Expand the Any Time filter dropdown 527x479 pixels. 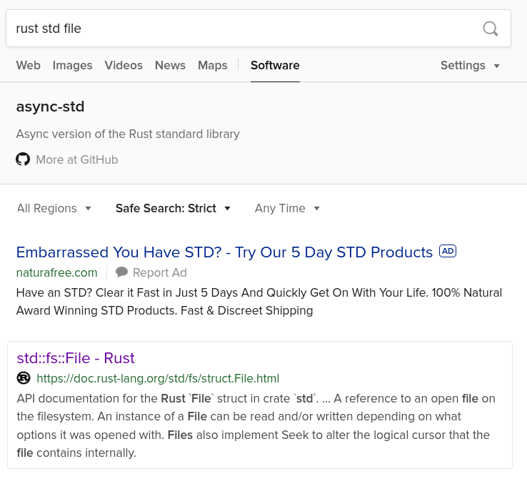pos(287,208)
